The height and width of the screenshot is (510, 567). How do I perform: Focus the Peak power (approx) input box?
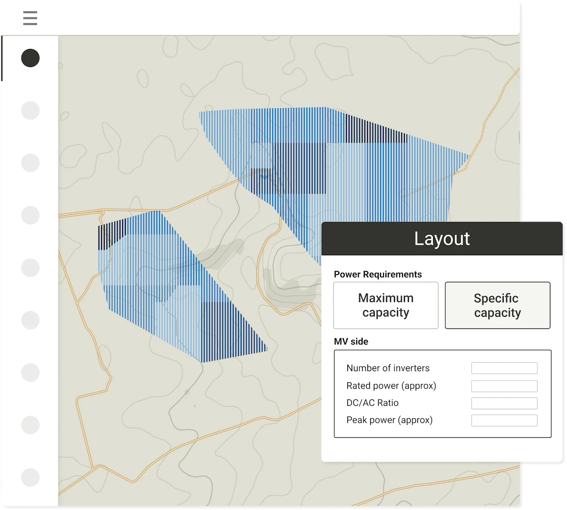(504, 420)
